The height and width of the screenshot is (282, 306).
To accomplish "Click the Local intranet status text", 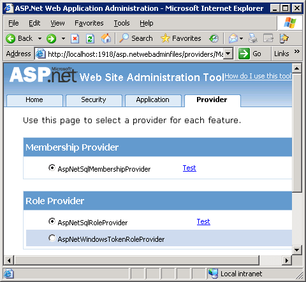I will (x=241, y=274).
